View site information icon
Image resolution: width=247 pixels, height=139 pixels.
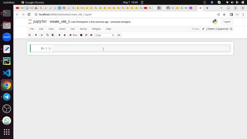(36, 15)
